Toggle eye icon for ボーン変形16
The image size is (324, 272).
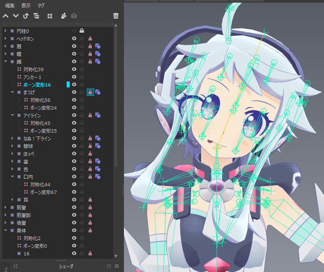coord(74,85)
